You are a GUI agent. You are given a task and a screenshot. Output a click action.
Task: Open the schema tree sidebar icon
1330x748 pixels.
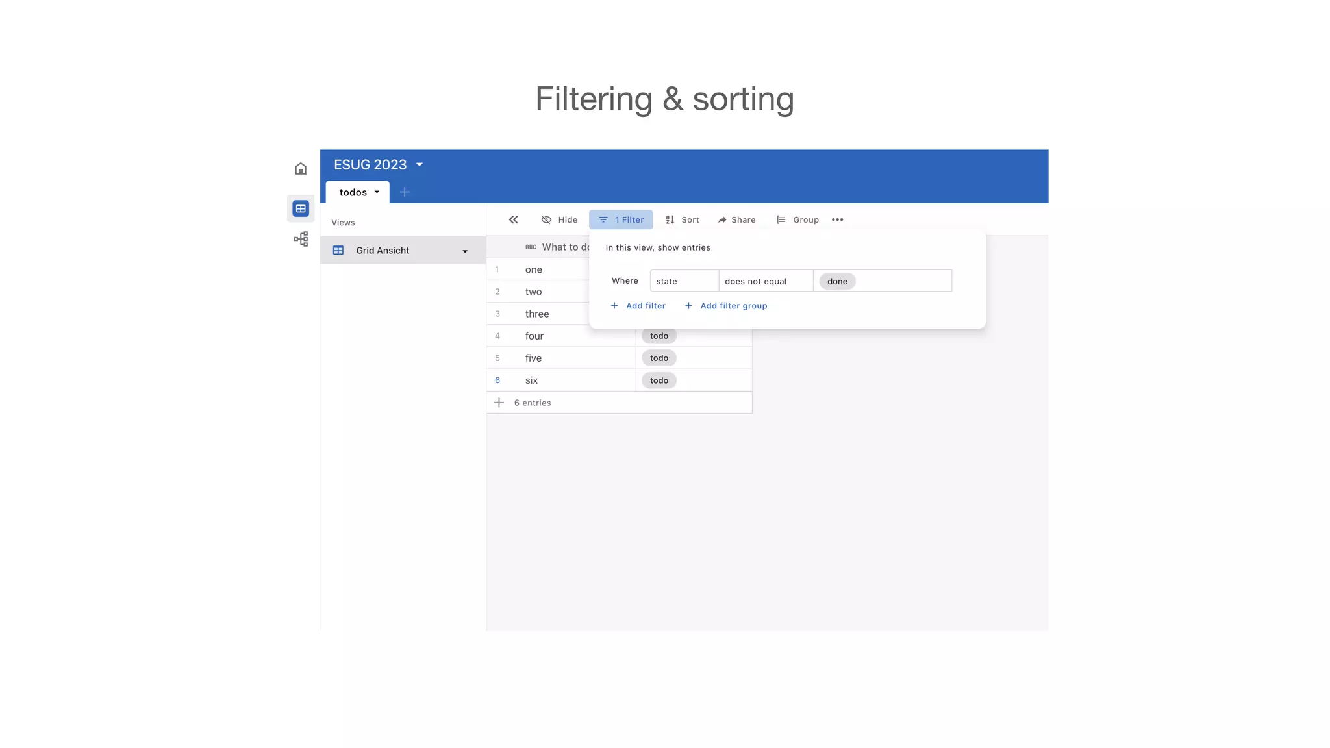pos(301,239)
